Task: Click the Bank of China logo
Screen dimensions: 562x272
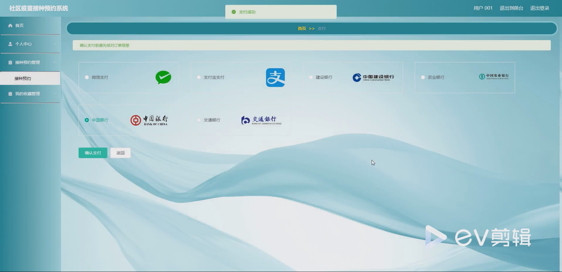Action: click(149, 120)
